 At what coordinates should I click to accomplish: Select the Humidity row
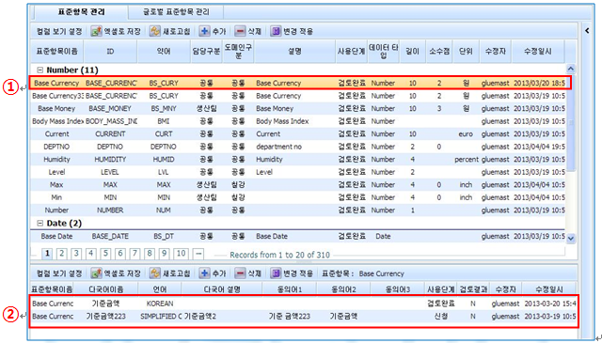pos(297,159)
